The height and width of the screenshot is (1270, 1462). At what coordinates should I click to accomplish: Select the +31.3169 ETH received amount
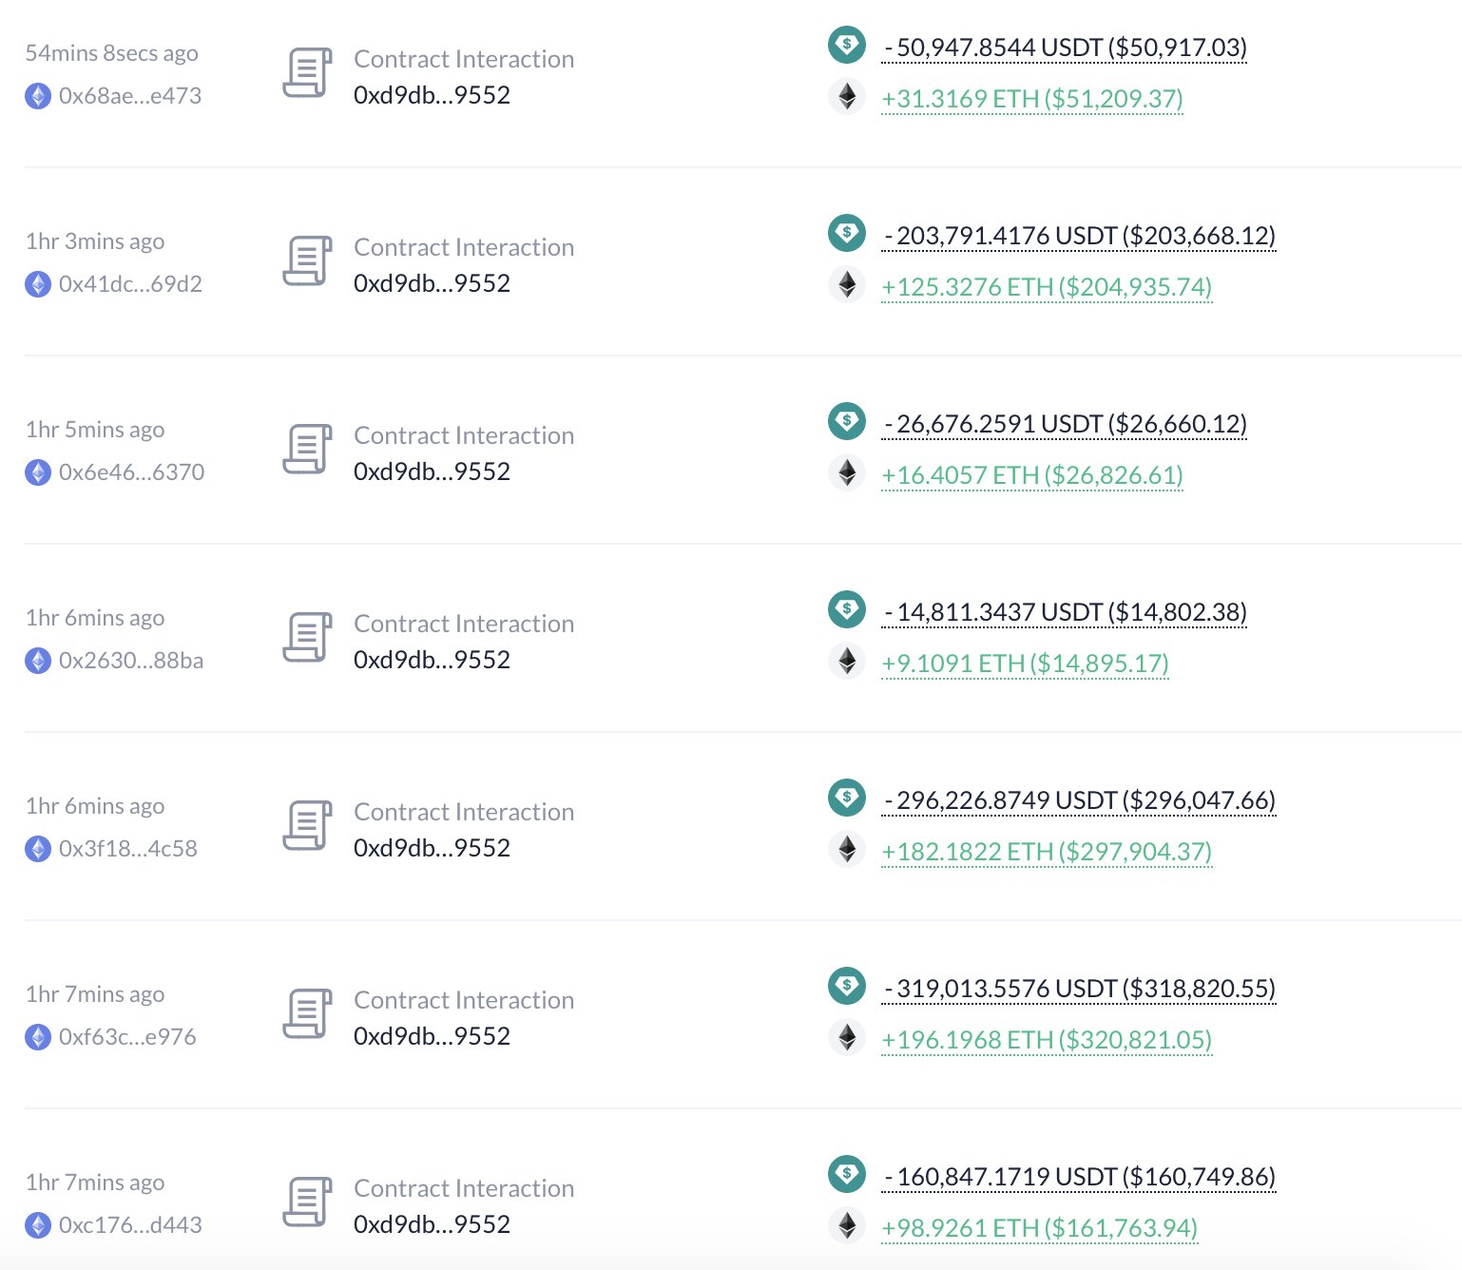pyautogui.click(x=1032, y=99)
